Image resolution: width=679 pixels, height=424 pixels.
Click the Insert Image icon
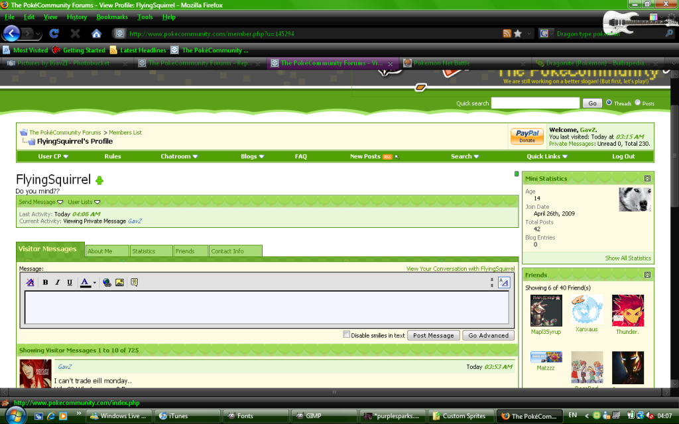click(119, 282)
